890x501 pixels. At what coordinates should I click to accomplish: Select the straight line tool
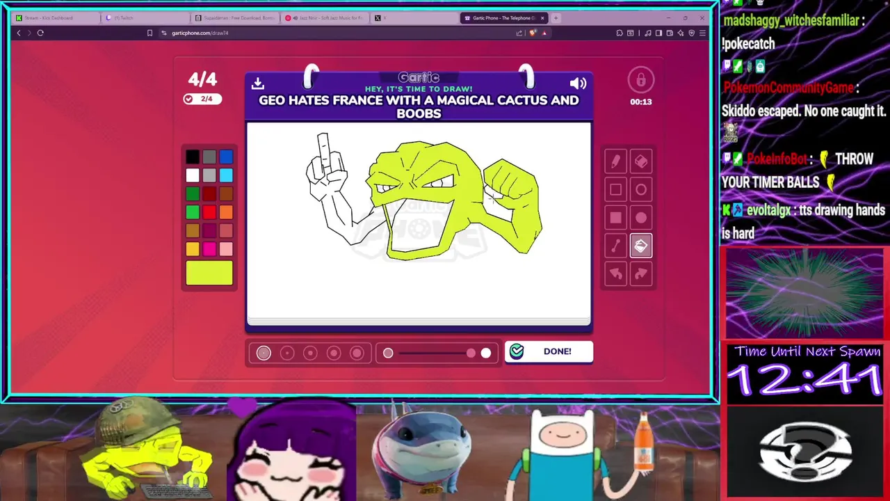(615, 246)
